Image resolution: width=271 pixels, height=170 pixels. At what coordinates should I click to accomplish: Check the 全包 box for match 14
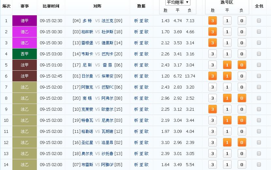click(259, 165)
